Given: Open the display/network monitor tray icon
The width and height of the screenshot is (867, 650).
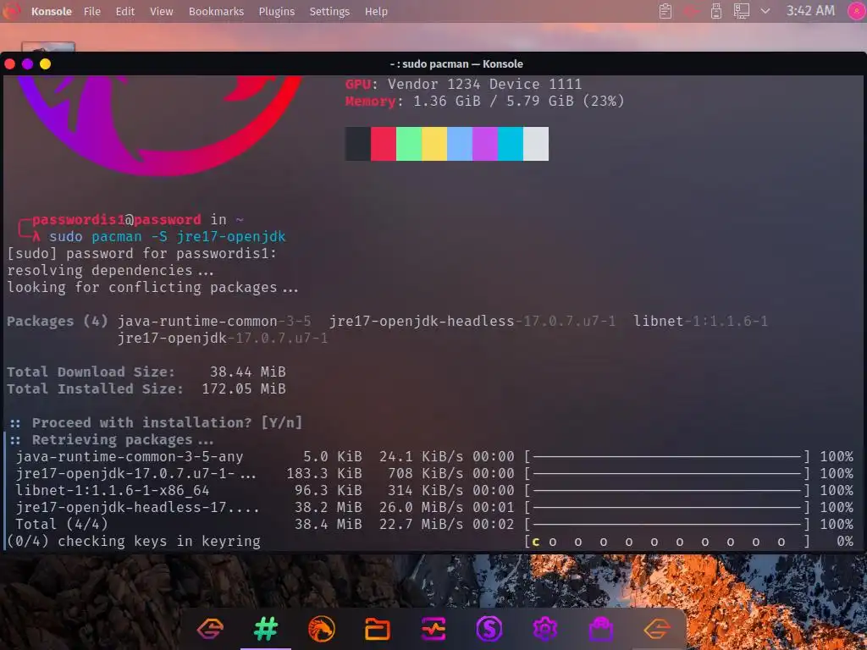Looking at the screenshot, I should [741, 11].
